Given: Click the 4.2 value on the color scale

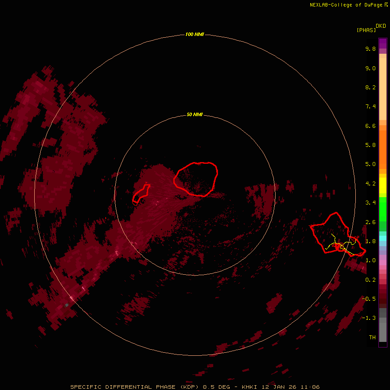Looking at the screenshot, I should coord(370,184).
